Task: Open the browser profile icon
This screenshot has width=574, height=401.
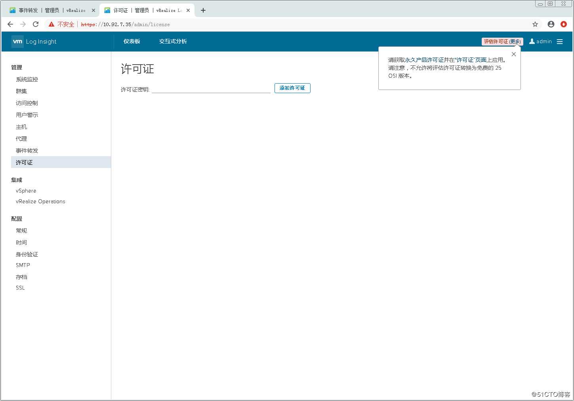Action: (x=551, y=24)
